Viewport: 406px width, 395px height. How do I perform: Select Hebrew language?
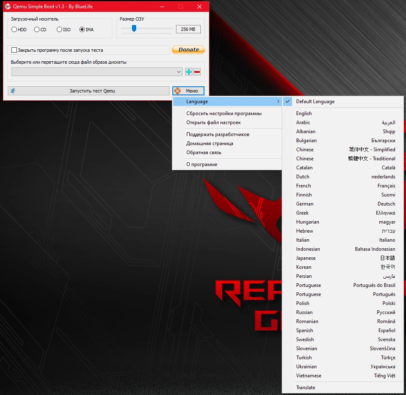tap(343, 231)
